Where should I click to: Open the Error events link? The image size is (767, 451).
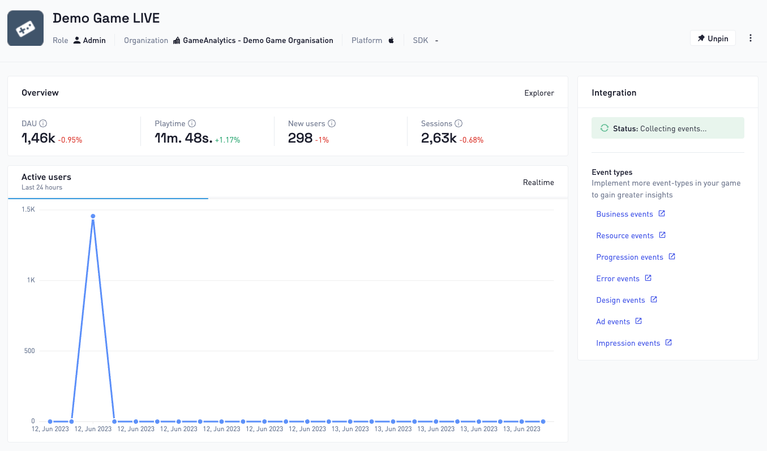pos(618,278)
